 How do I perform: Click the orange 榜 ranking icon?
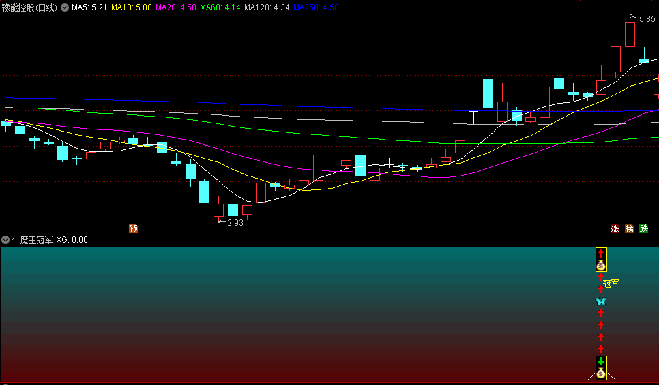click(x=629, y=228)
